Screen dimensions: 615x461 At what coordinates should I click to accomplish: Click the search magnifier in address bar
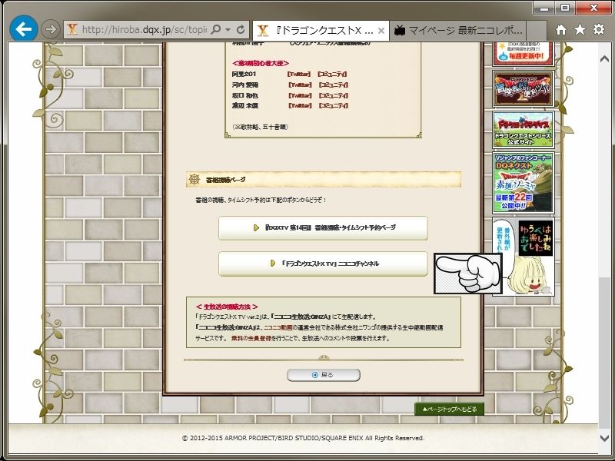tap(216, 29)
